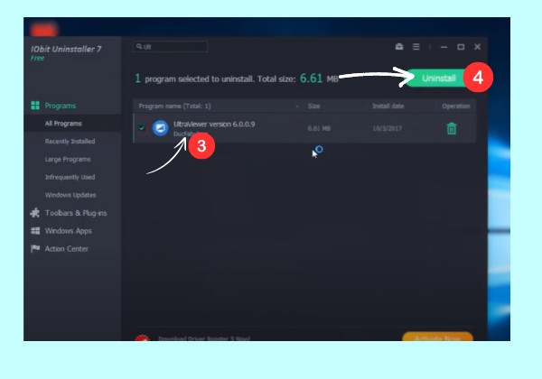Click the 10/3/2017 install date cell
The height and width of the screenshot is (379, 542).
pyautogui.click(x=387, y=128)
